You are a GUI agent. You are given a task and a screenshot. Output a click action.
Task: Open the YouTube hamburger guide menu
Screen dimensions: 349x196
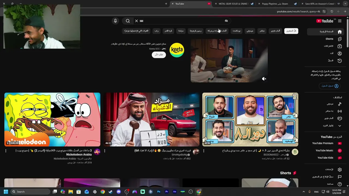pyautogui.click(x=340, y=21)
